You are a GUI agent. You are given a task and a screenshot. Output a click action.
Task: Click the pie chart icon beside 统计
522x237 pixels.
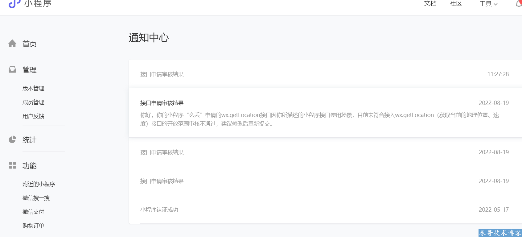12,139
